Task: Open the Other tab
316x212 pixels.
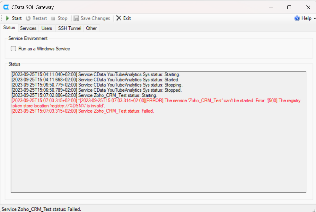Action: 91,29
